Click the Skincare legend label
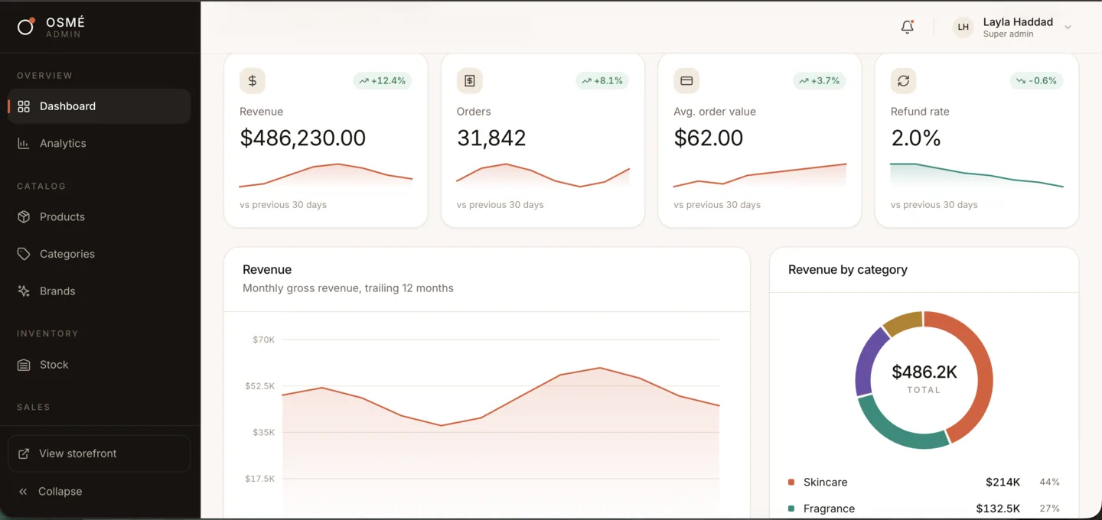 tap(825, 483)
